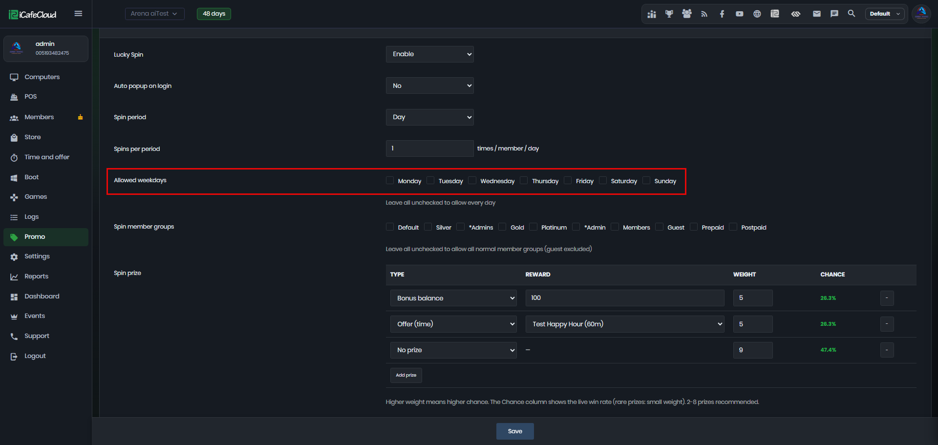938x445 pixels.
Task: Toggle the hamburger menu icon
Action: point(78,14)
